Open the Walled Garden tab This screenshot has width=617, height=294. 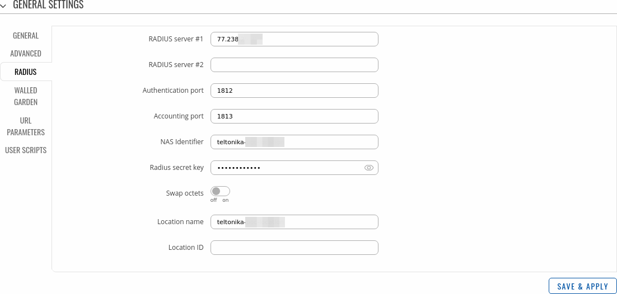[26, 96]
